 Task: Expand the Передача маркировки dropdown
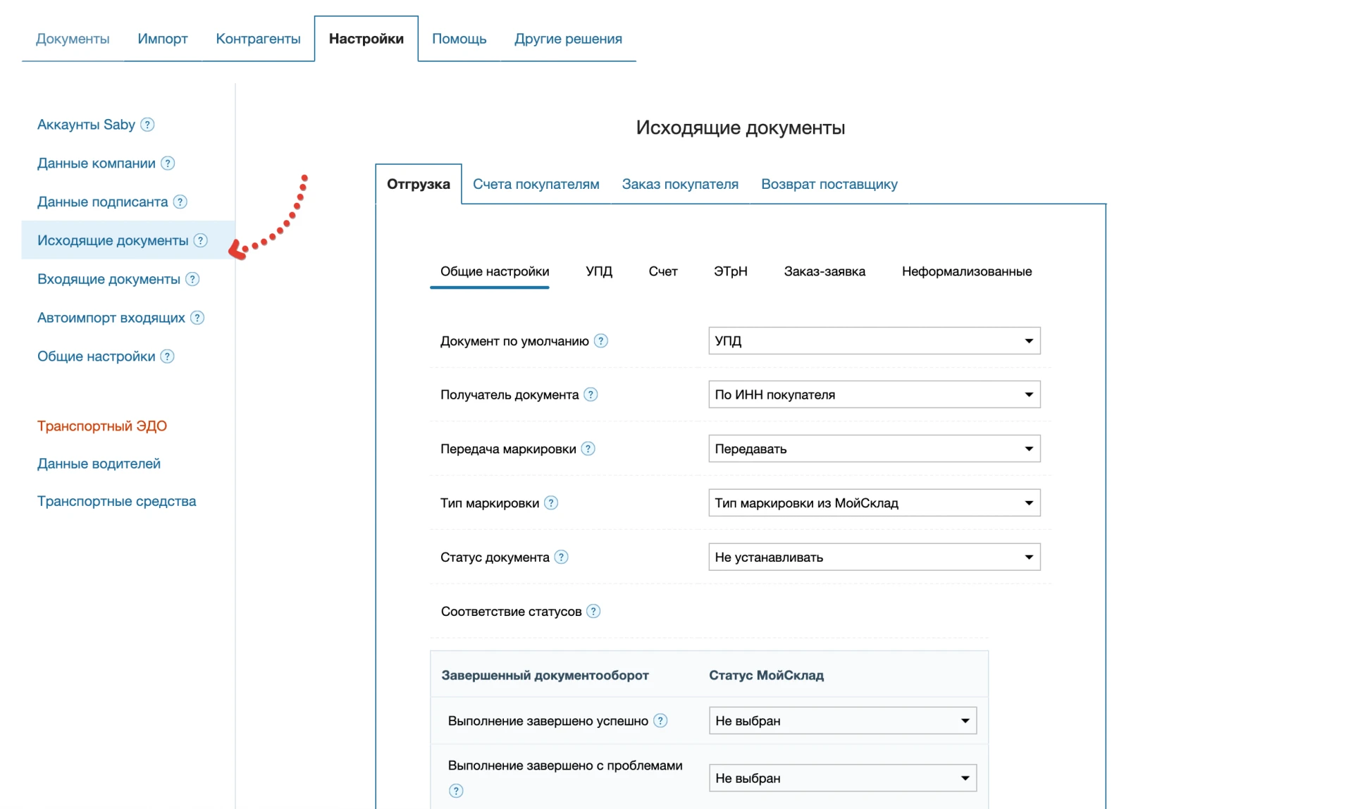pyautogui.click(x=874, y=449)
